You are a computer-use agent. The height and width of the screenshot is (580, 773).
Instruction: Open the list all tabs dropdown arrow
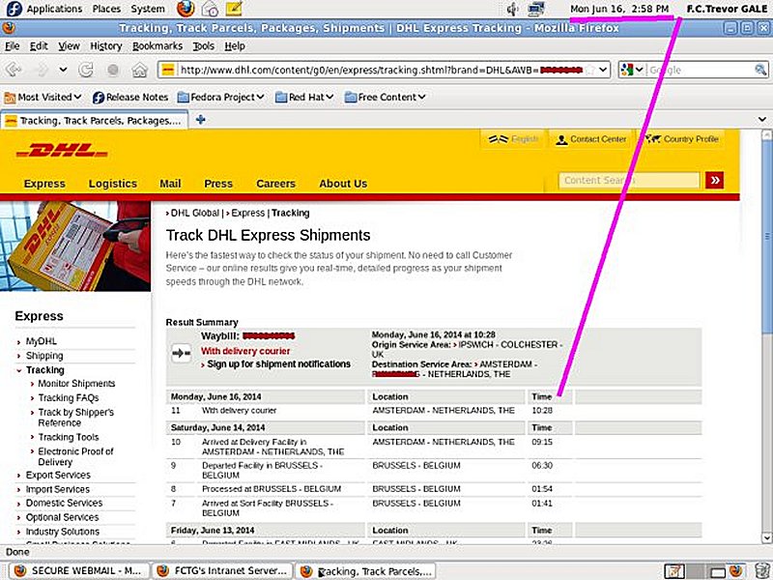tap(762, 119)
